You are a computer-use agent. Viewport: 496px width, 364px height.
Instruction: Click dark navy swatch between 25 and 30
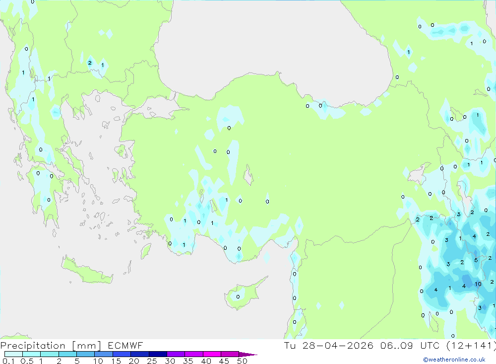[x=158, y=354]
